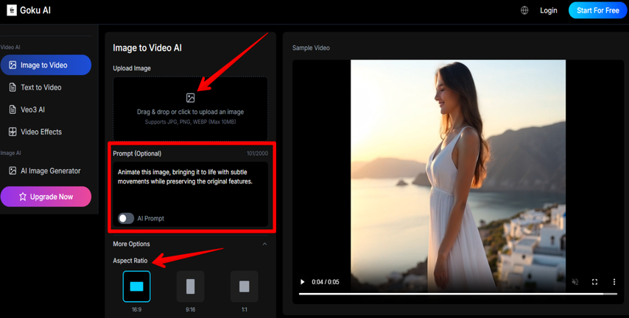Go to Text to Video
Screen dimensions: 629x318
pyautogui.click(x=41, y=87)
